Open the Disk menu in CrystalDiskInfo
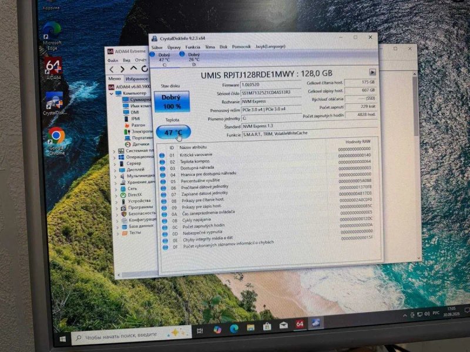 click(223, 47)
